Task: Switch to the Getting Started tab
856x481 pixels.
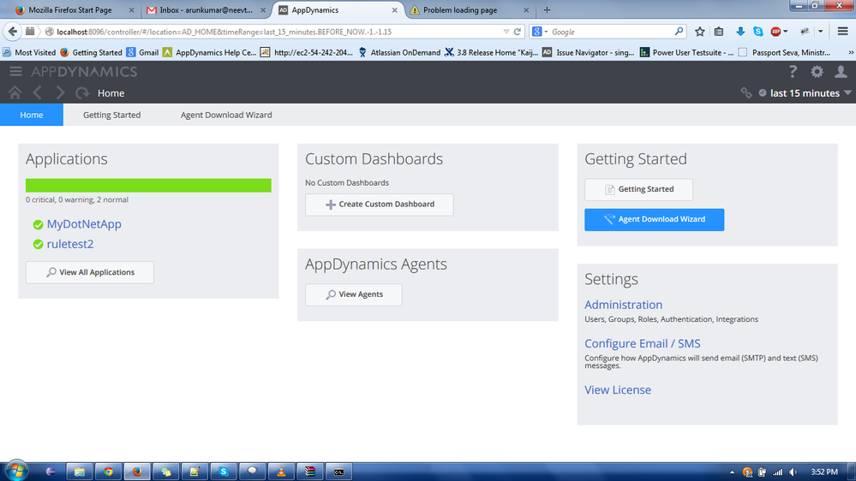Action: coord(111,115)
